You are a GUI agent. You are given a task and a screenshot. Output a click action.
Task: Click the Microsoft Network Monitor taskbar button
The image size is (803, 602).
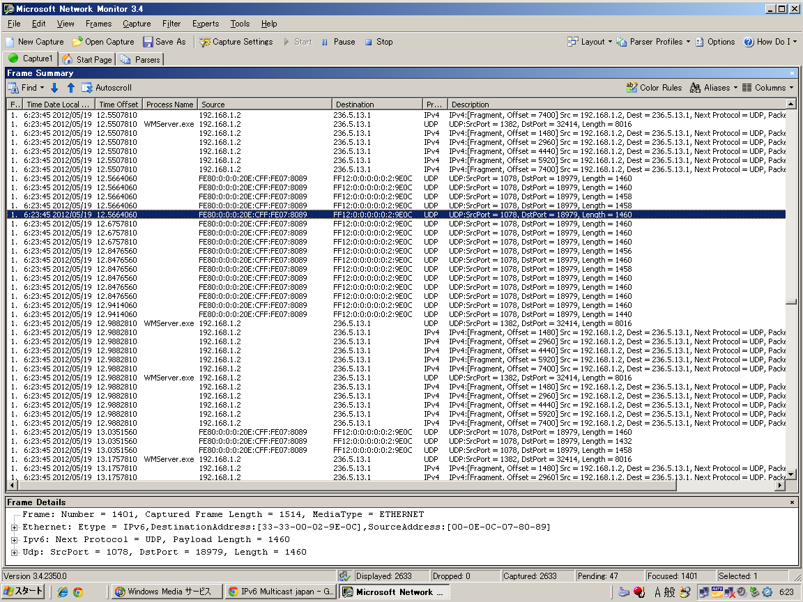(395, 592)
